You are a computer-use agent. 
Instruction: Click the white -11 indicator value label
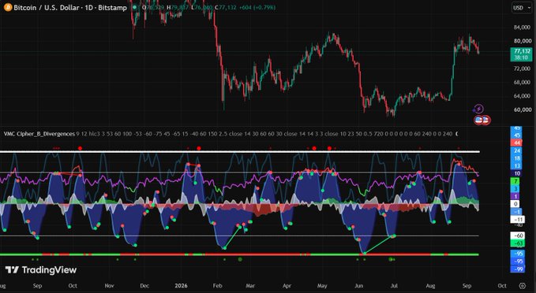click(518, 219)
